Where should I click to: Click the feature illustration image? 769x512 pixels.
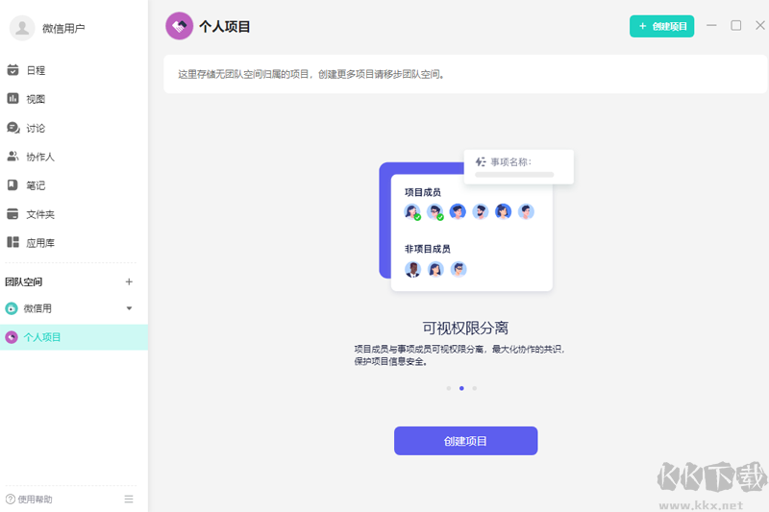click(476, 221)
